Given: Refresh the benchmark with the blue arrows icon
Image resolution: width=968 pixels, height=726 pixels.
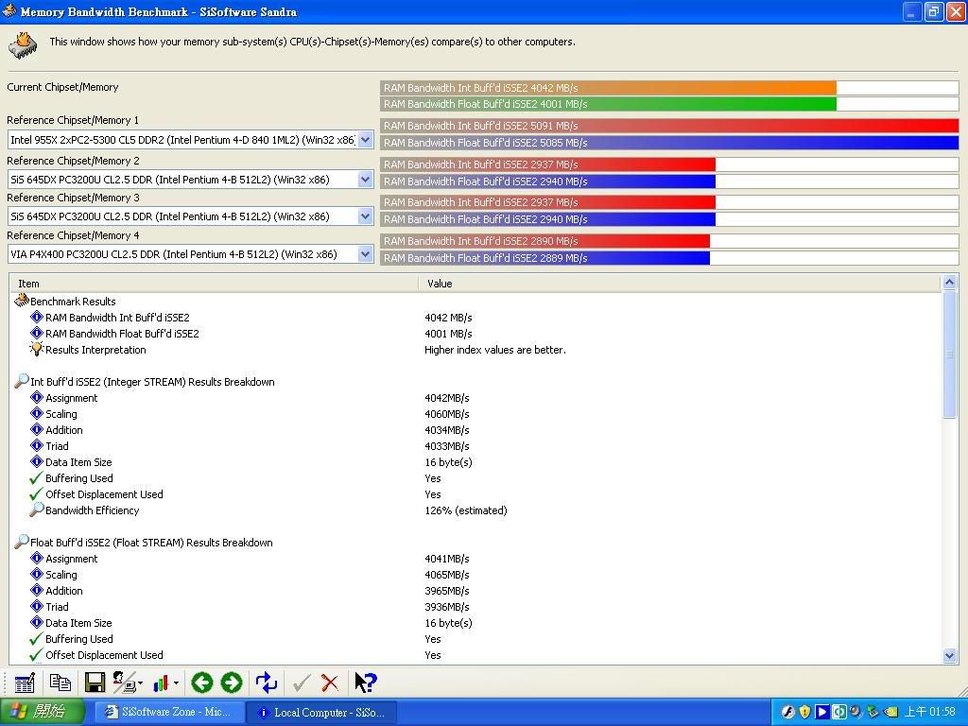Looking at the screenshot, I should 267,683.
